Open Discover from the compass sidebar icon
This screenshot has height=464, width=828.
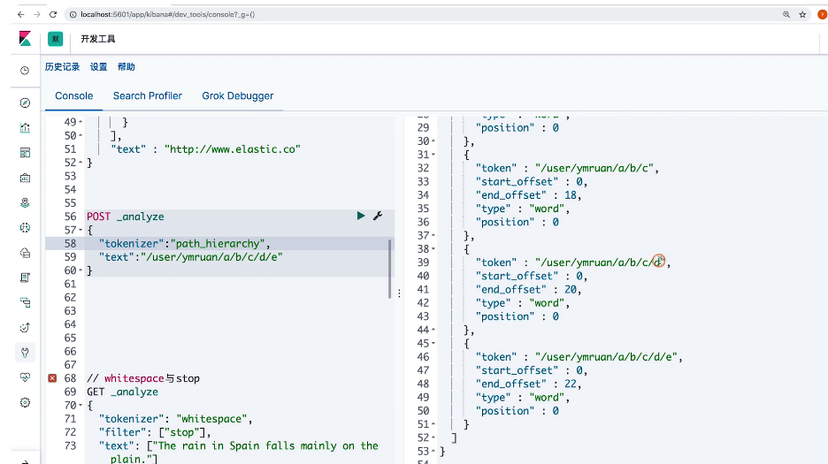(x=25, y=103)
